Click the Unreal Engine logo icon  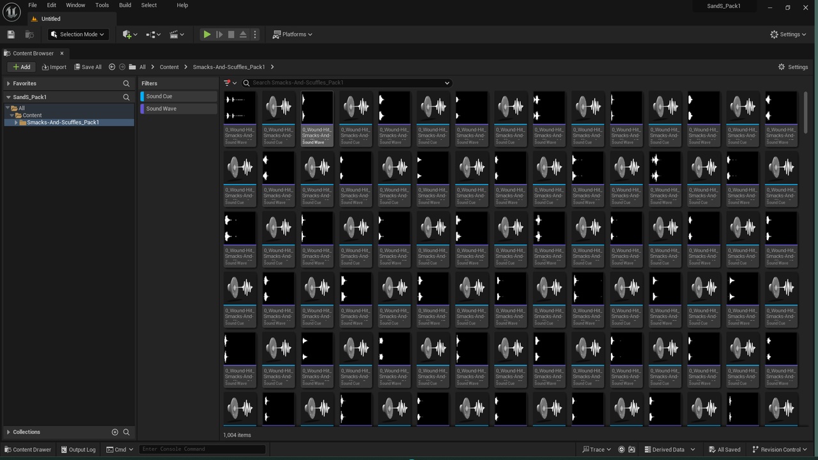[12, 11]
